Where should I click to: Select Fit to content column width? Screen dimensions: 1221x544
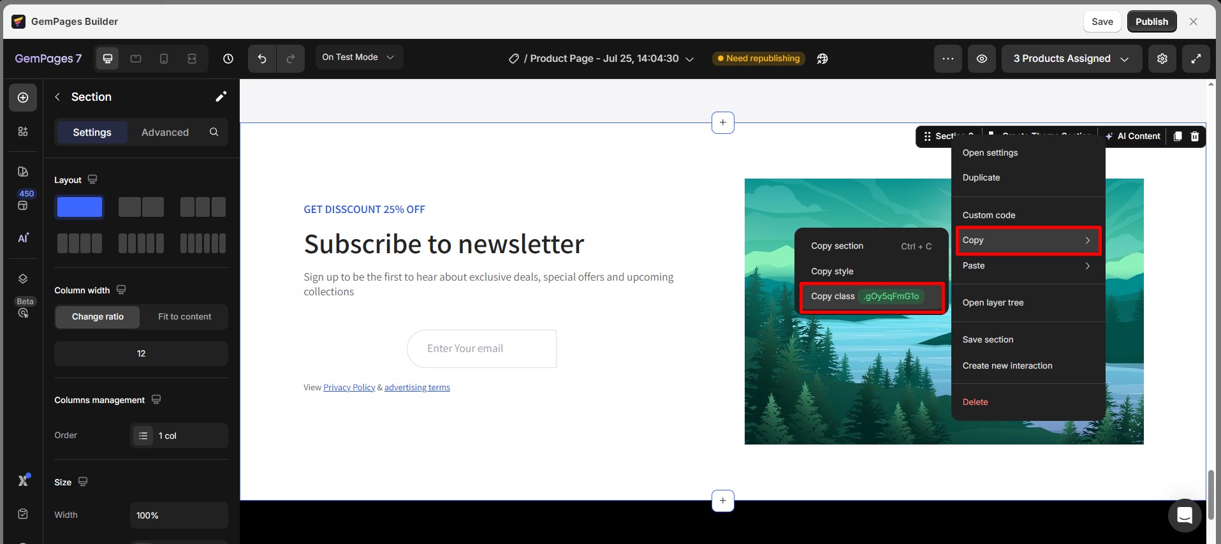(184, 317)
